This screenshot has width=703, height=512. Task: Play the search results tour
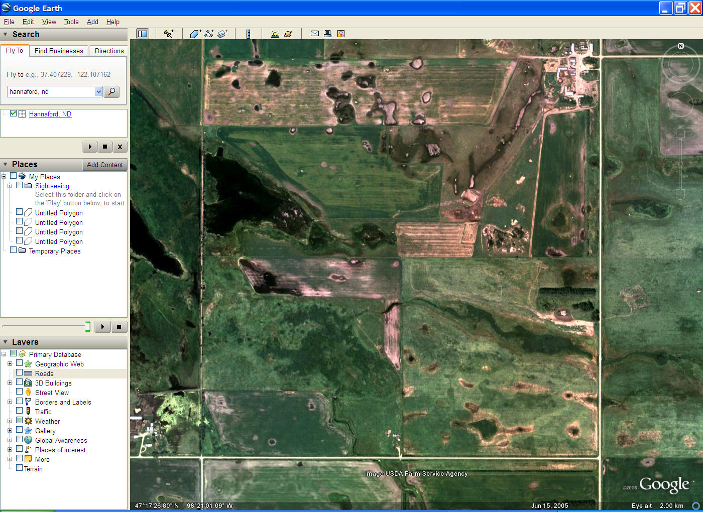(90, 147)
